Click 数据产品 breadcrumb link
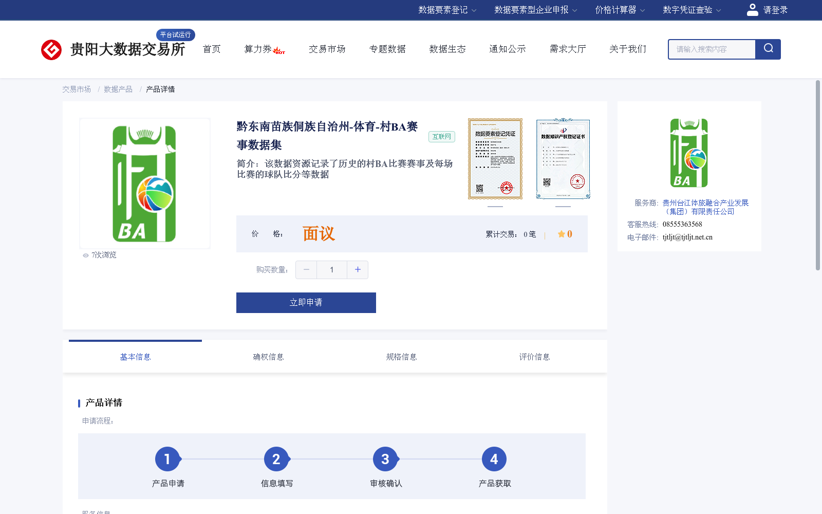This screenshot has height=514, width=822. coord(118,89)
